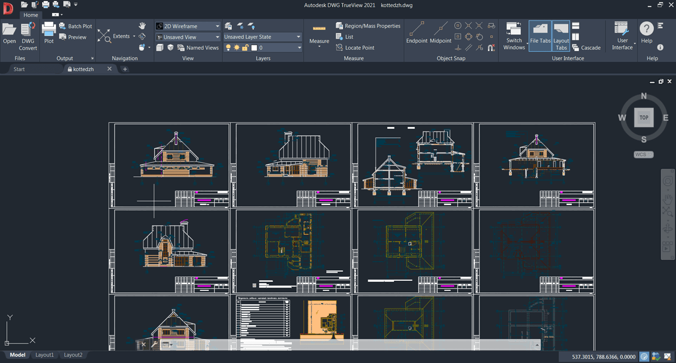Toggle layer lock padlock icon
The height and width of the screenshot is (363, 676).
pyautogui.click(x=245, y=47)
